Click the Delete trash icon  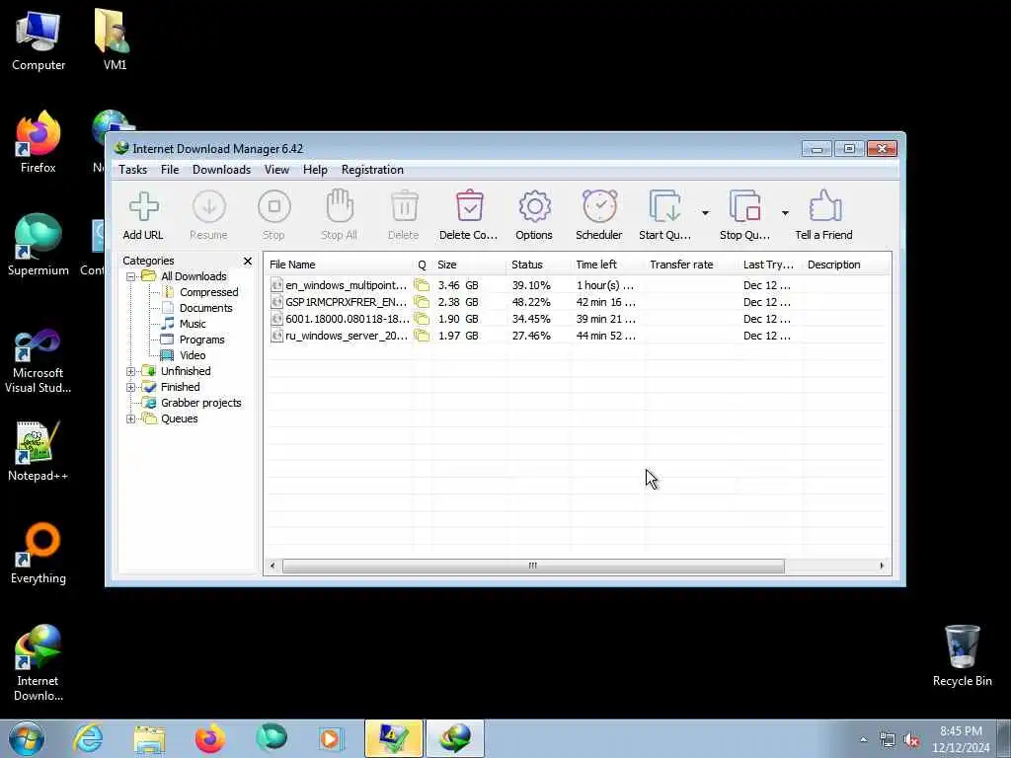coord(404,206)
